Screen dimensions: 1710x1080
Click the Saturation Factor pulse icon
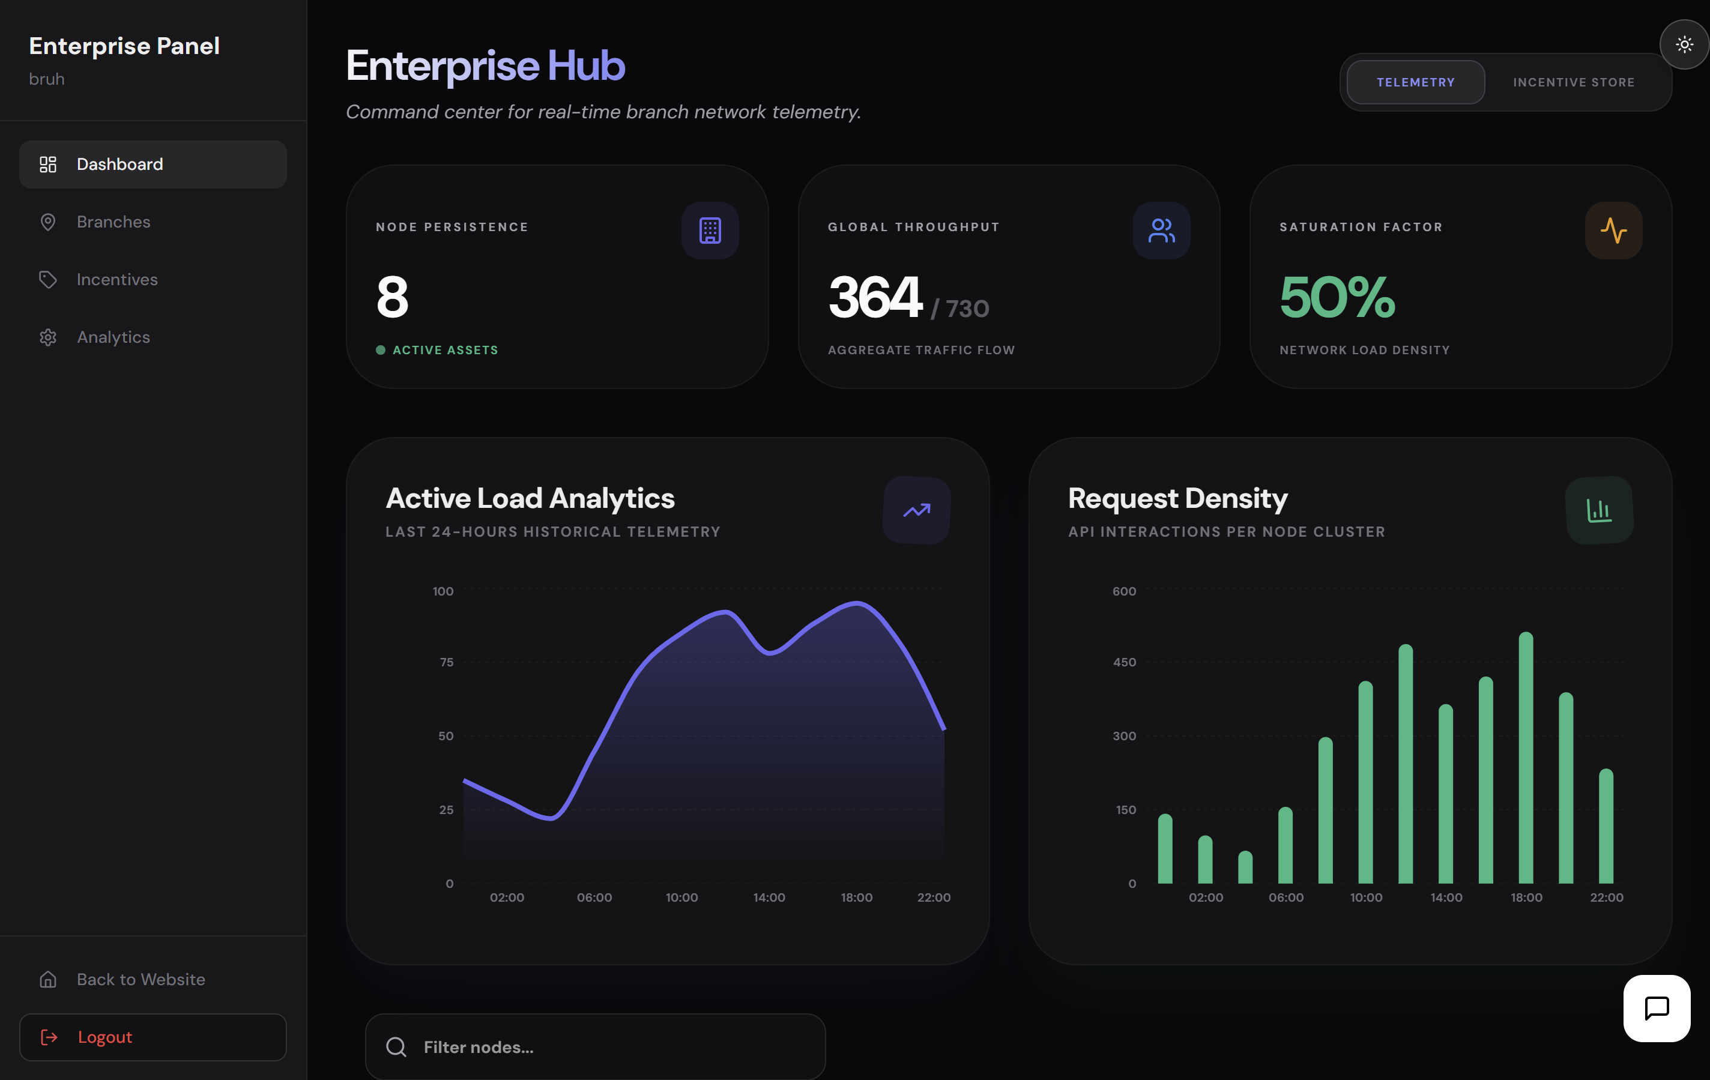pyautogui.click(x=1613, y=231)
